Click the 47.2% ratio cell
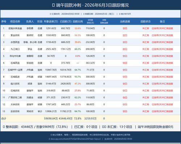 coord(78,84)
